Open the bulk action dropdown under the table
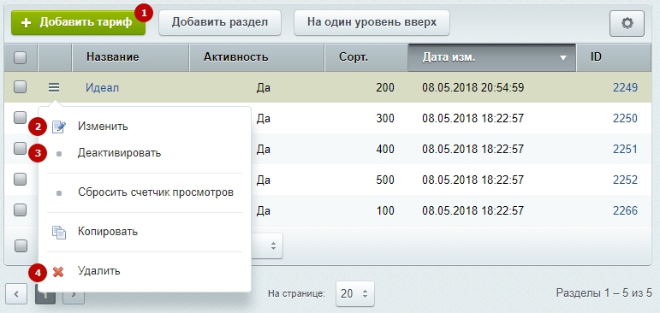Image resolution: width=660 pixels, height=313 pixels. coord(267,245)
